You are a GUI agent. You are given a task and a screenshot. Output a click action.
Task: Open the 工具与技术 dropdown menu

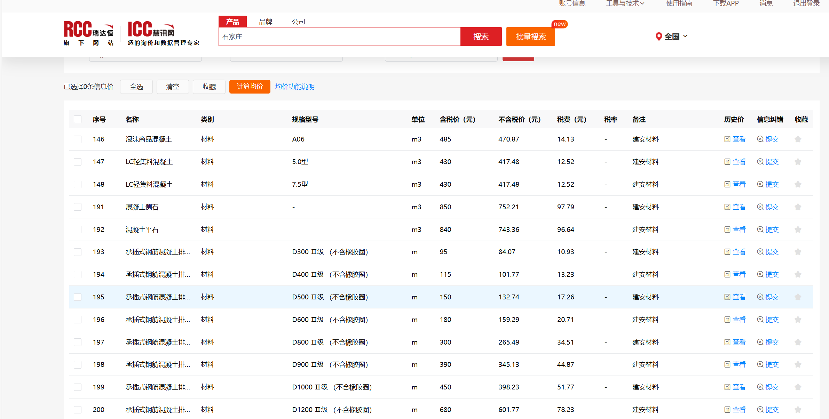coord(625,3)
